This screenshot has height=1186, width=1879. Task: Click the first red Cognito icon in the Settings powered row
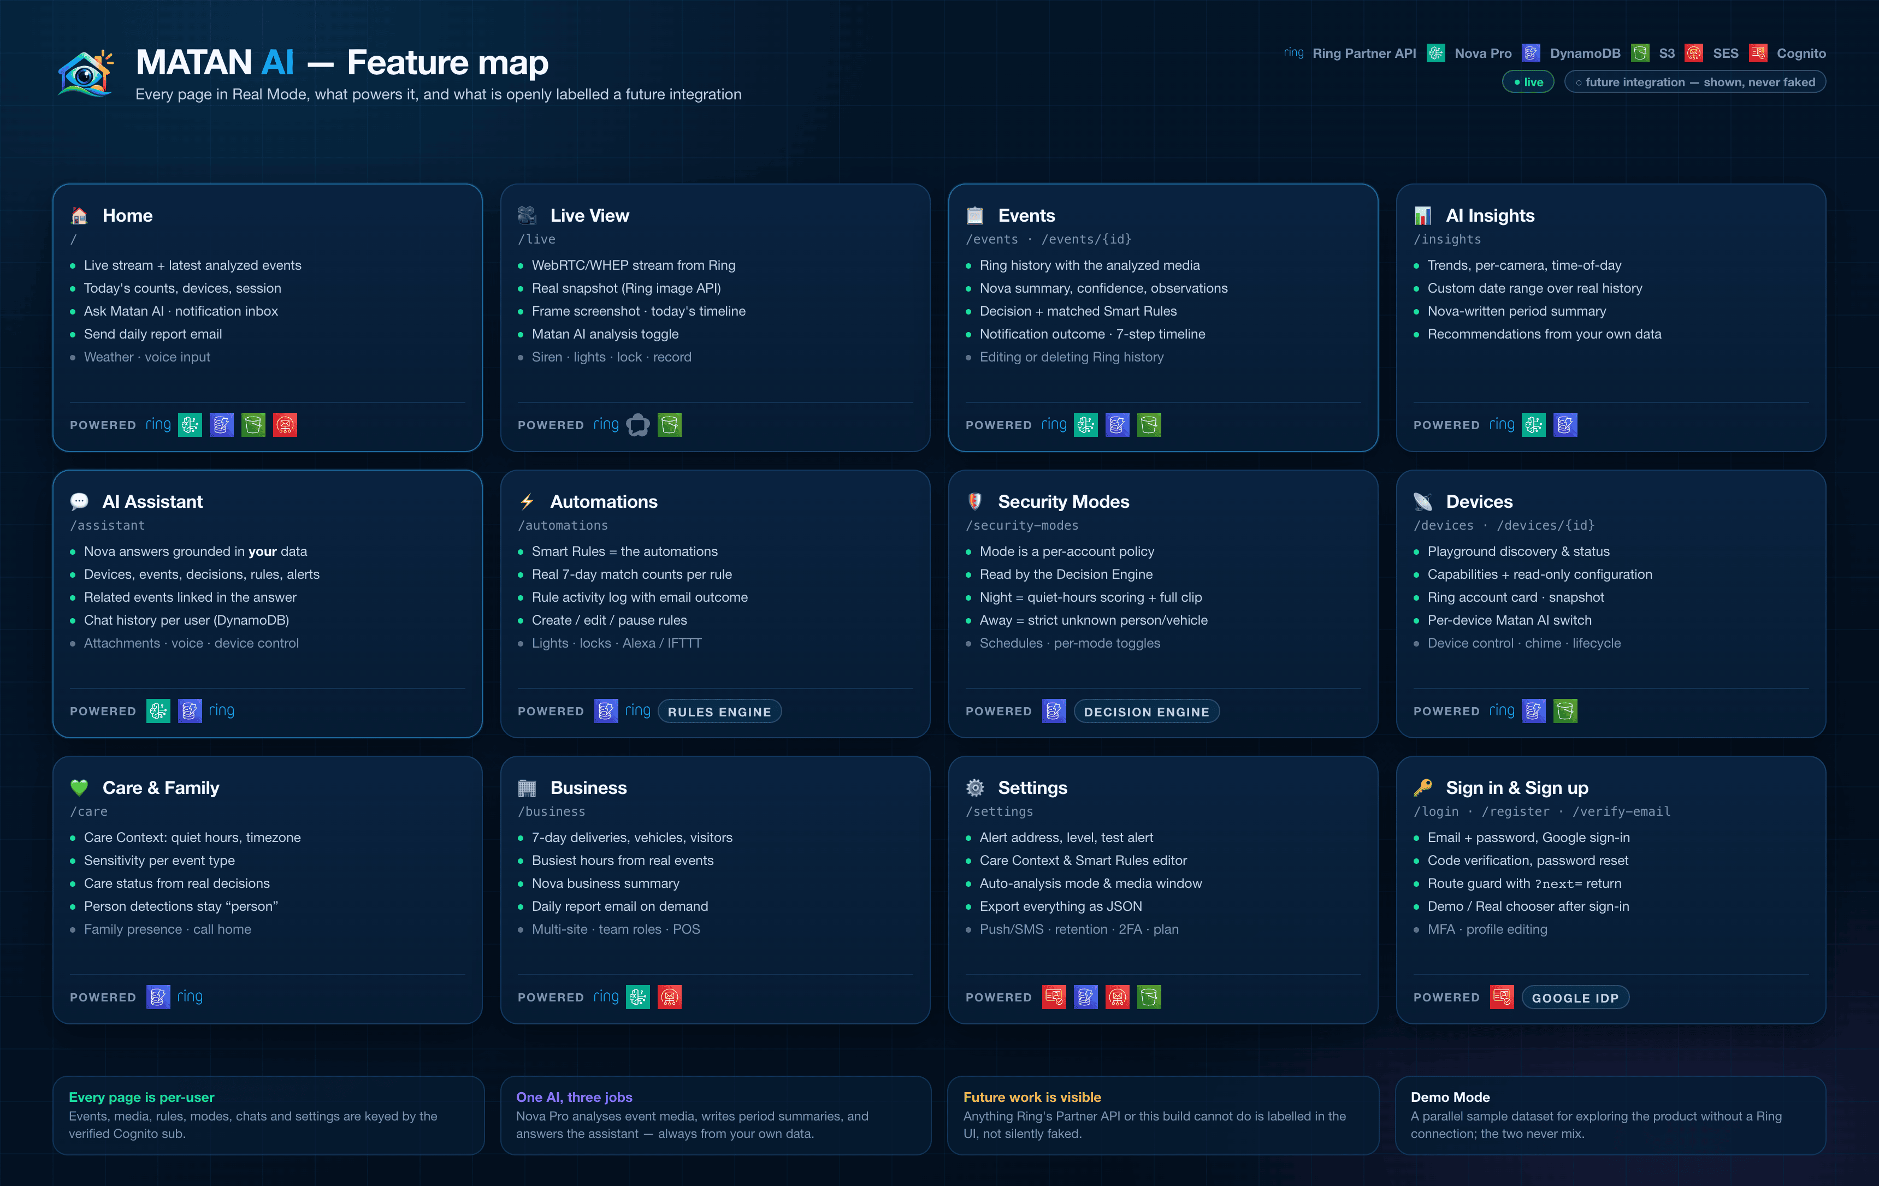[1054, 997]
